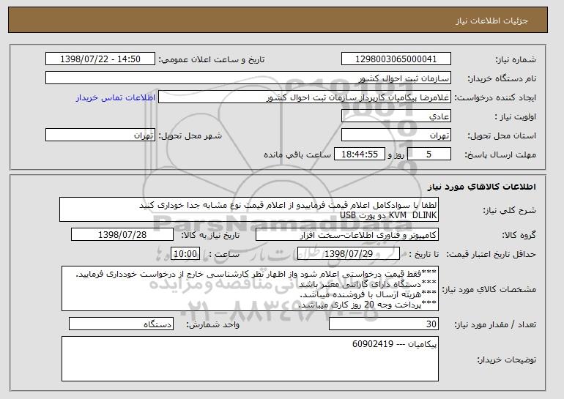This screenshot has width=564, height=399.
Task: Click the label نام دستگاه خریدار
Action: tap(502, 79)
